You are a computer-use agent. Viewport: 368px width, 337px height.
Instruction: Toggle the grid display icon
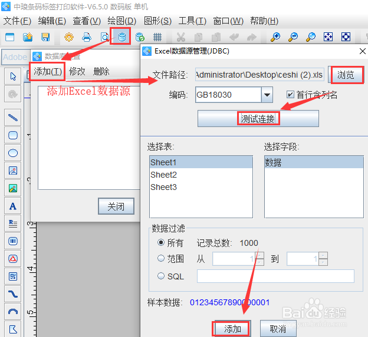pyautogui.click(x=157, y=37)
